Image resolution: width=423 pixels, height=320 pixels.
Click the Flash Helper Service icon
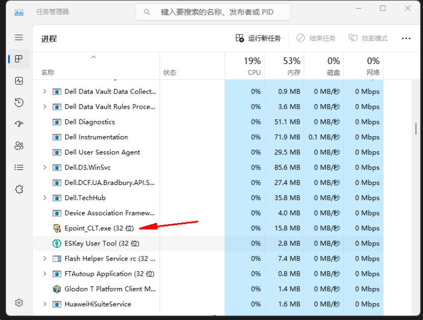(x=56, y=259)
